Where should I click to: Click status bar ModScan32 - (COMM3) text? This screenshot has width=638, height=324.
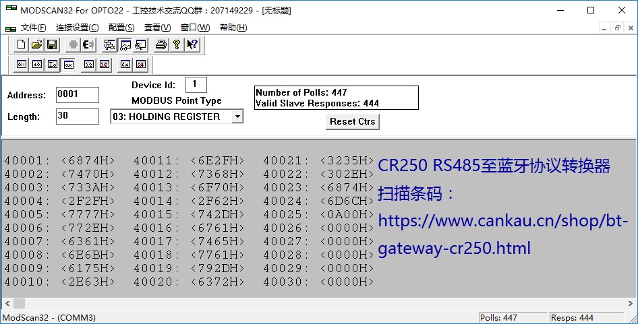coord(49,317)
